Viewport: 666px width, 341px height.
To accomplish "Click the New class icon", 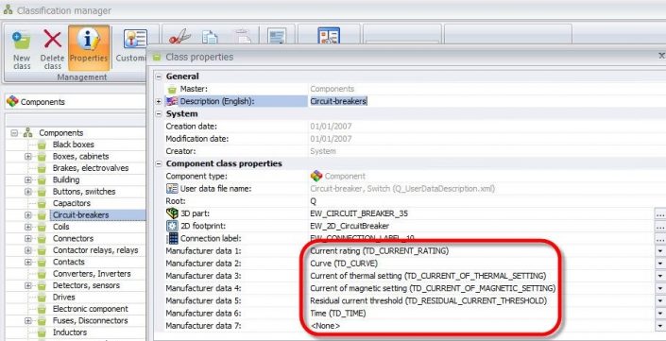I will pos(21,41).
